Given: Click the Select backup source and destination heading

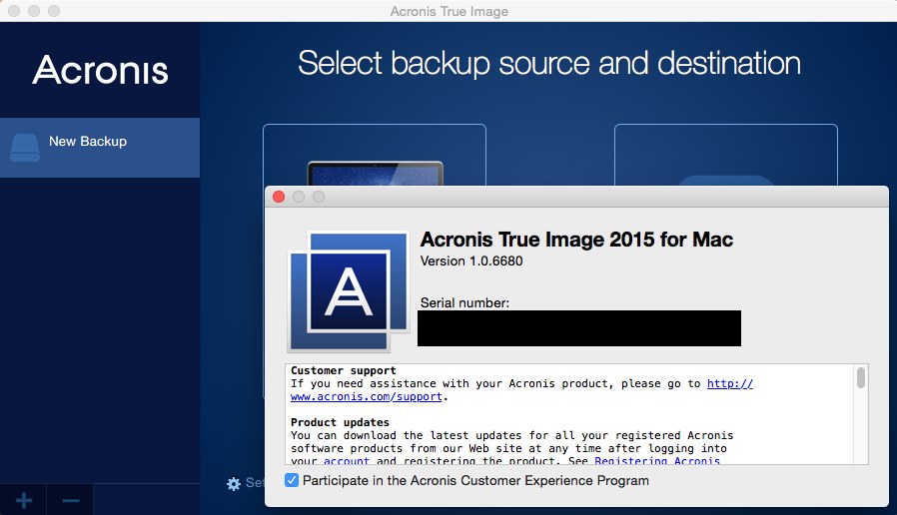Looking at the screenshot, I should coord(549,64).
